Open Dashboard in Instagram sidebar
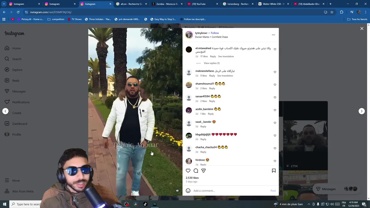The height and width of the screenshot is (208, 370). click(x=16, y=124)
